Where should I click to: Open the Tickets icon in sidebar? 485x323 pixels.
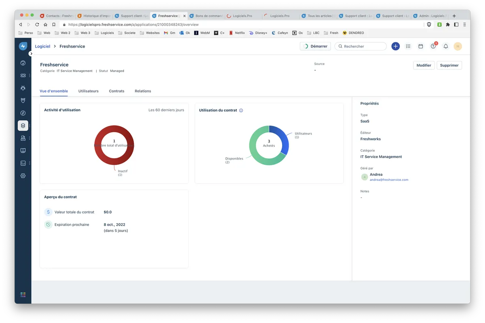[23, 76]
